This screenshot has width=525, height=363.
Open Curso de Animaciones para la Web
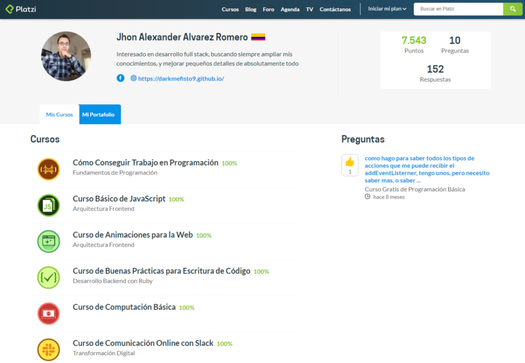pyautogui.click(x=133, y=235)
